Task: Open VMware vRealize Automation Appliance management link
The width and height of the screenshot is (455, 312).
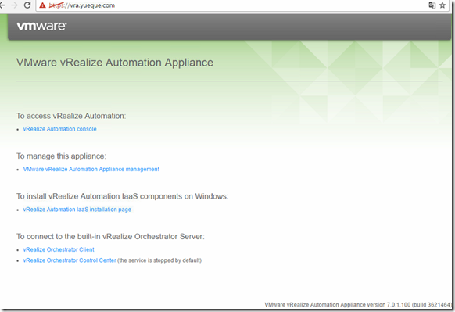Action: (x=91, y=169)
